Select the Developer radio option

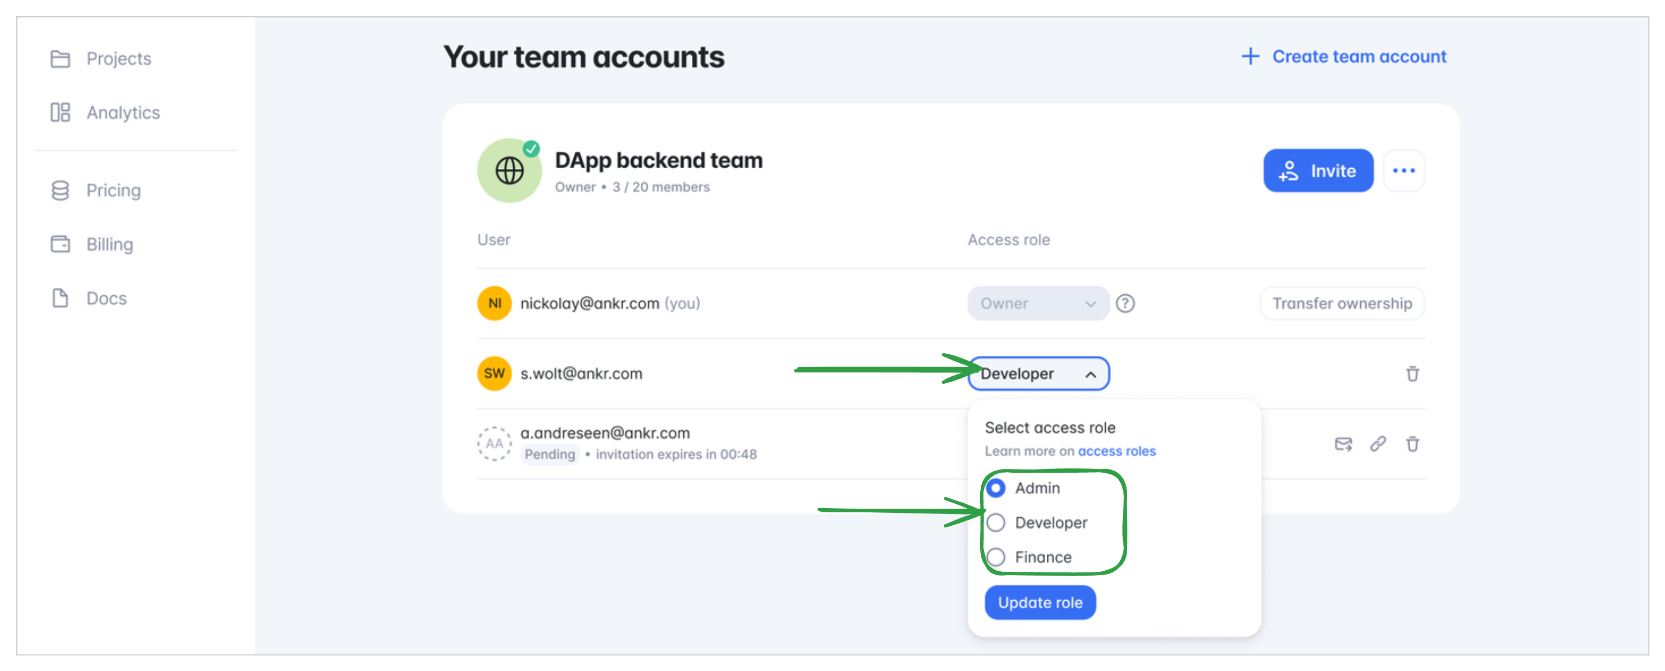(x=995, y=522)
